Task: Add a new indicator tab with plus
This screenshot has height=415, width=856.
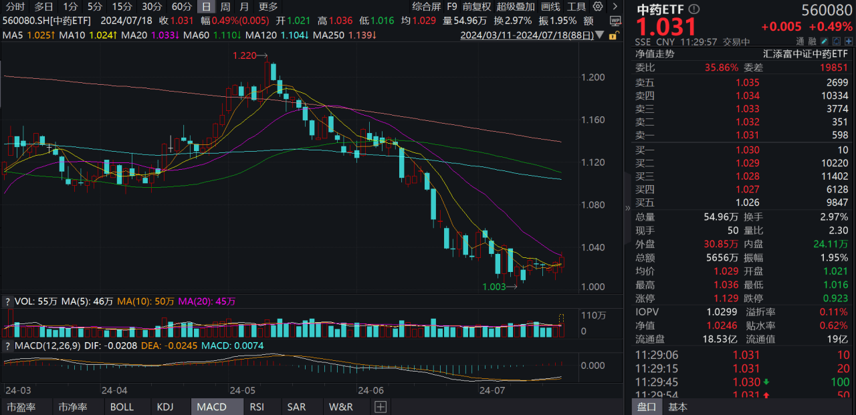Action: 381,406
